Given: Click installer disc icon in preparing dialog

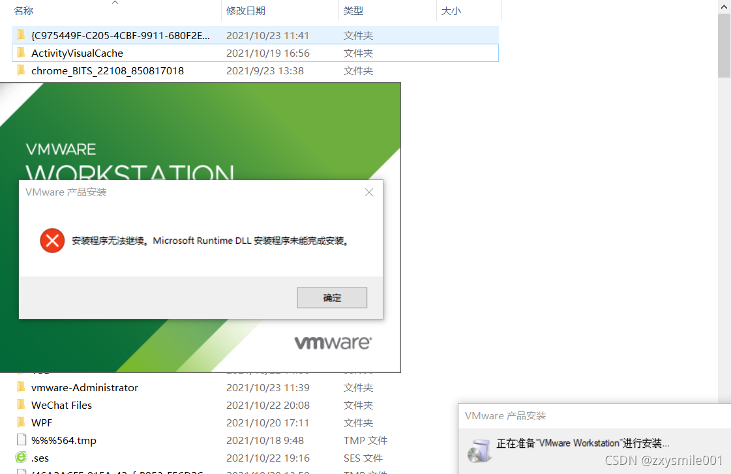Looking at the screenshot, I should click(x=479, y=451).
